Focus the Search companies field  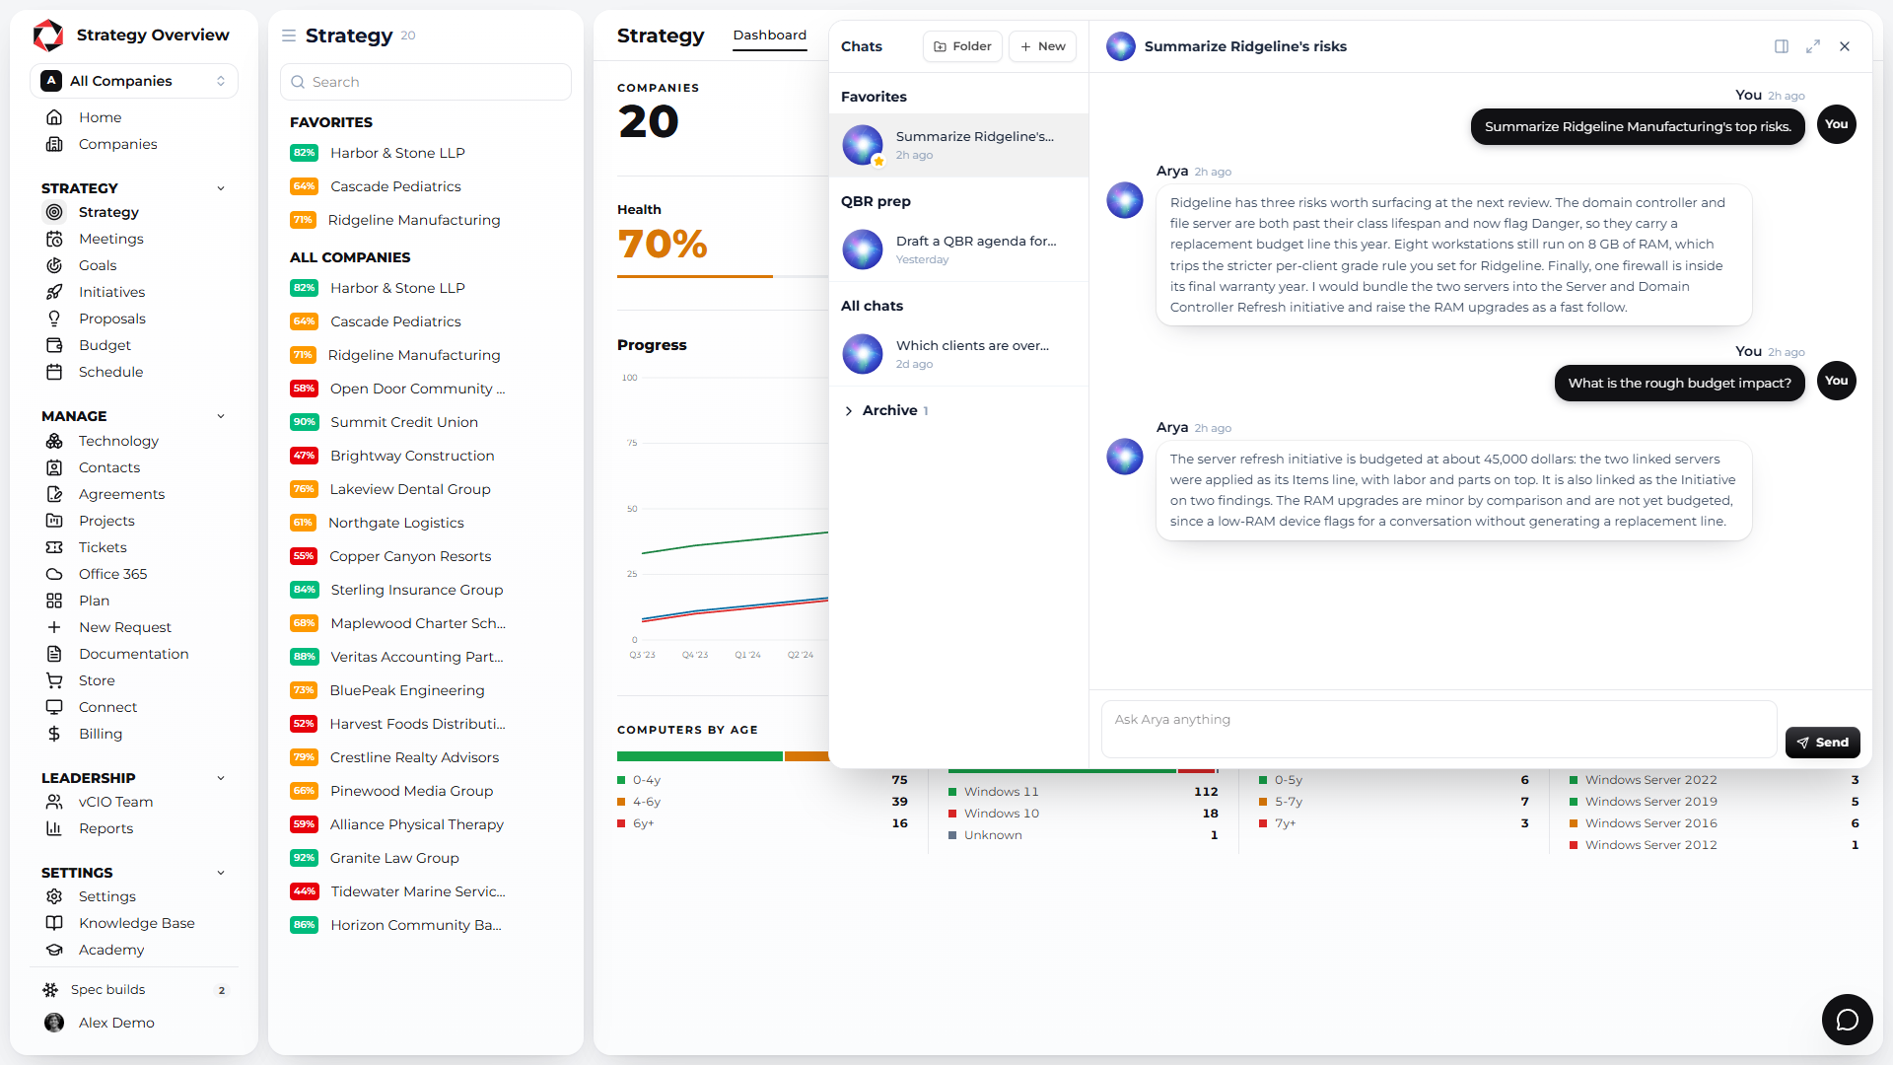click(x=426, y=82)
